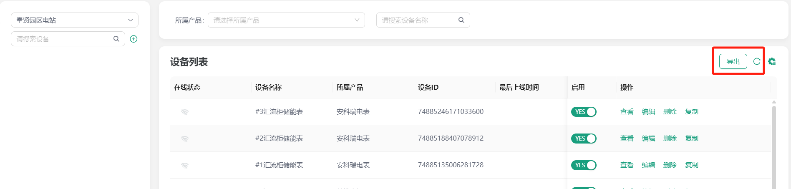Click the refresh icon beside 导出
791x189 pixels.
click(756, 61)
